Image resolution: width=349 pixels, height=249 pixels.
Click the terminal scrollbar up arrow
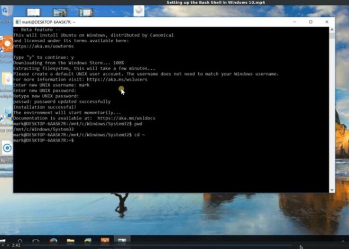coord(332,30)
